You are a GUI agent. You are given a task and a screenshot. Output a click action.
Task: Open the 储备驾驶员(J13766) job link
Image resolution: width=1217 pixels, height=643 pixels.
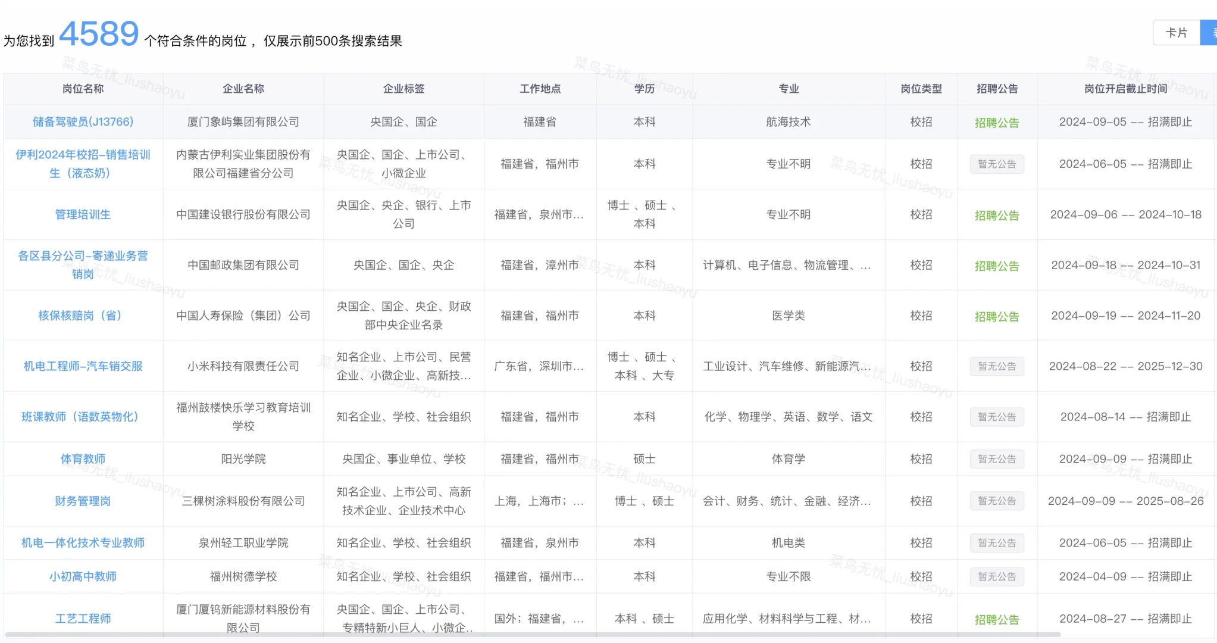pos(83,122)
